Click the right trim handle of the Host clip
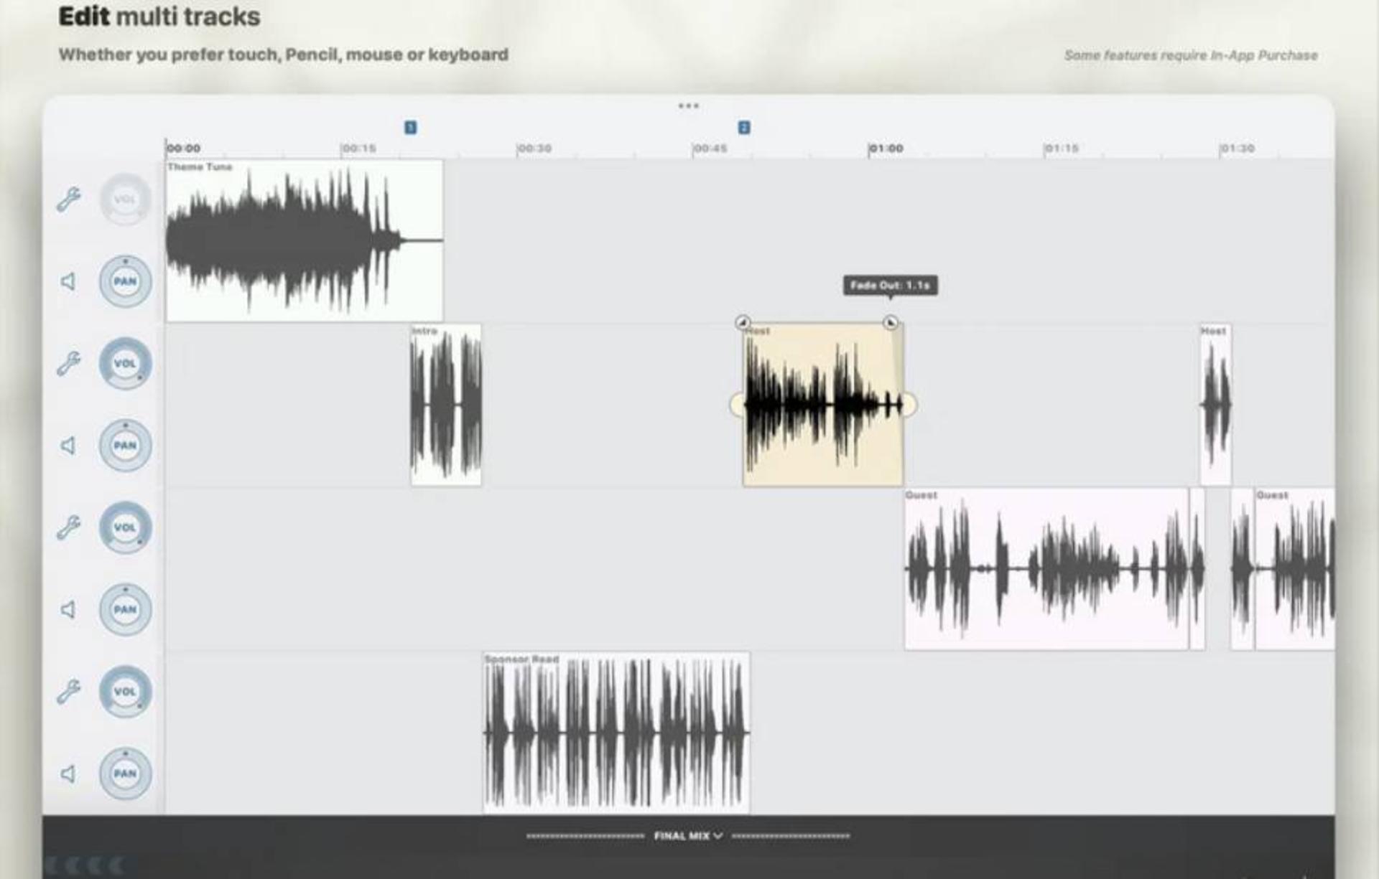 pyautogui.click(x=910, y=405)
